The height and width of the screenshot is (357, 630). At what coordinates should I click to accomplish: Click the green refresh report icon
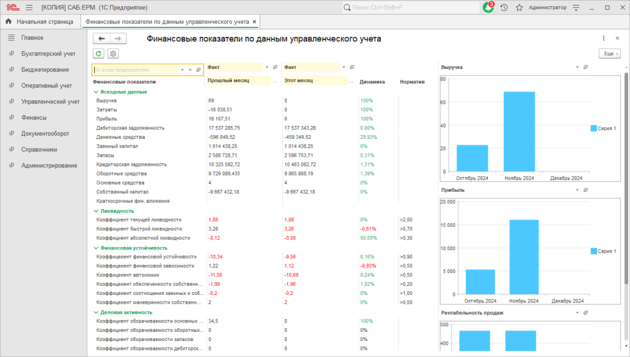click(x=99, y=53)
